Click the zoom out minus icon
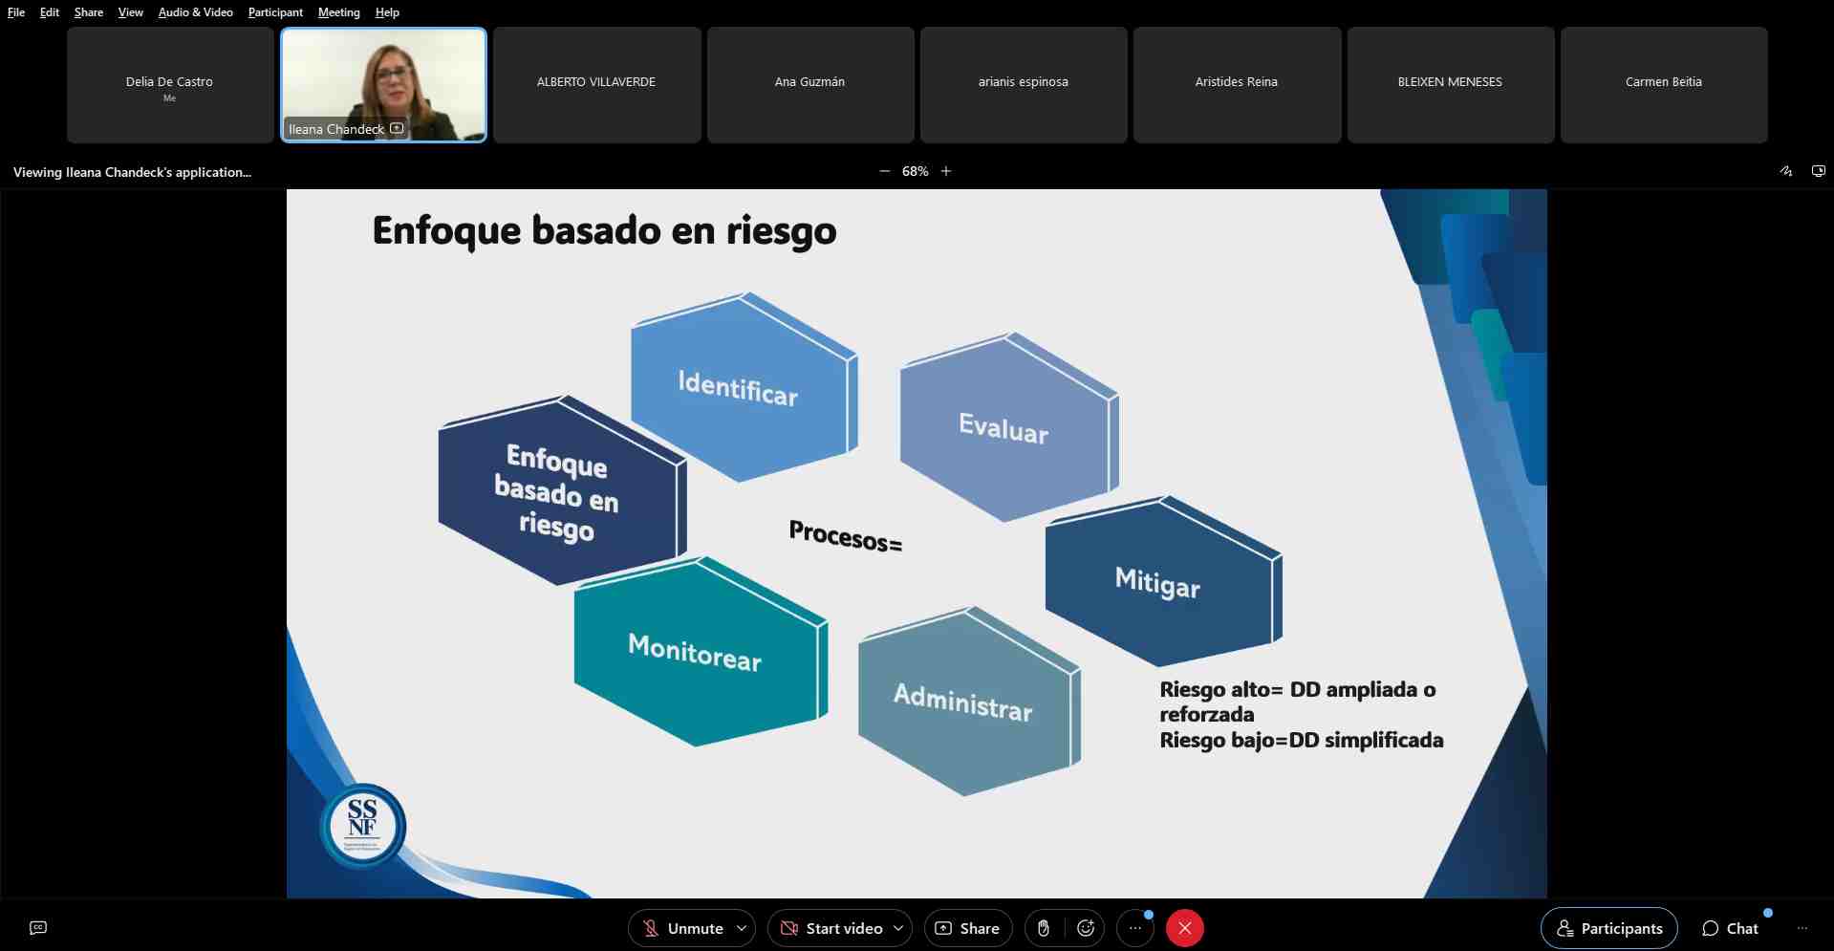This screenshot has width=1834, height=951. pyautogui.click(x=884, y=171)
